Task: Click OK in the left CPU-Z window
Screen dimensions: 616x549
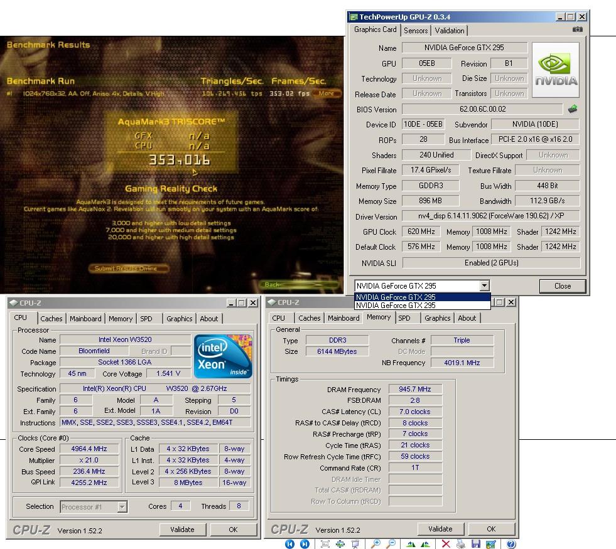Action: 234,530
